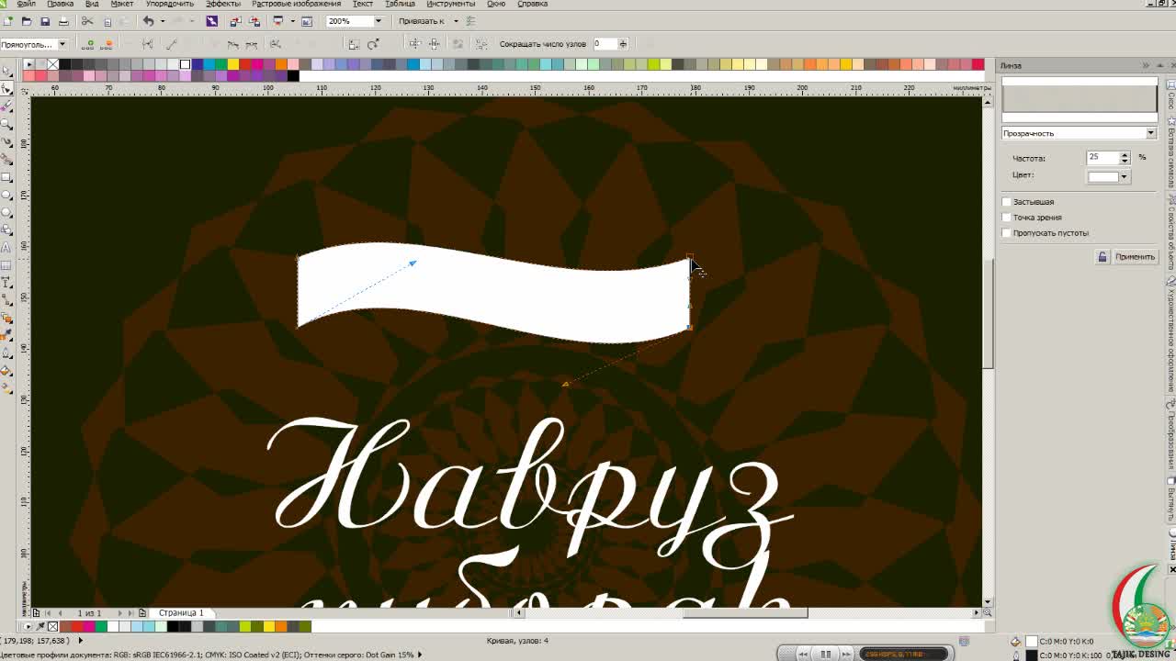
Task: Pick the no-color X swatch in palette
Action: click(x=52, y=64)
